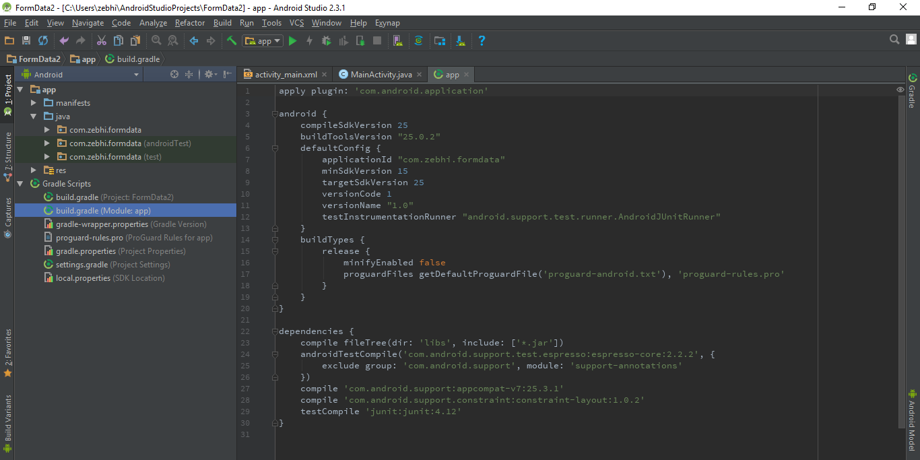Click the Help question mark icon
920x460 pixels.
[x=482, y=40]
